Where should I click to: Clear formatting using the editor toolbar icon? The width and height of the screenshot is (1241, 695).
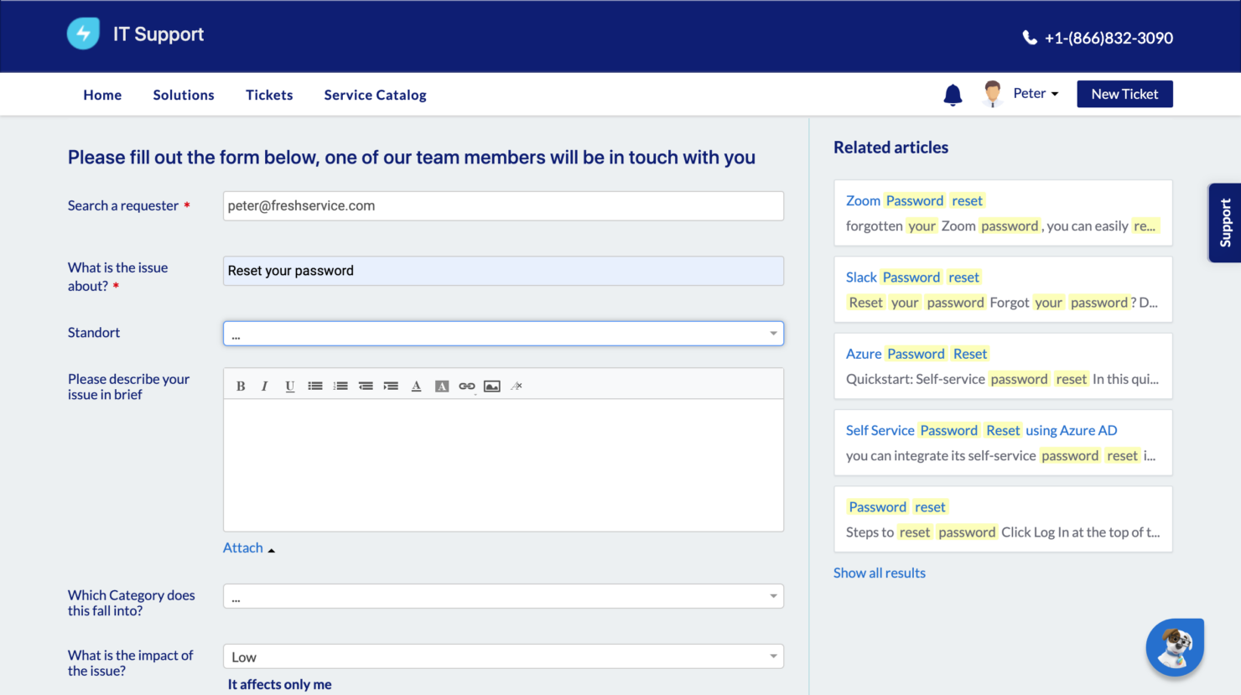click(517, 386)
